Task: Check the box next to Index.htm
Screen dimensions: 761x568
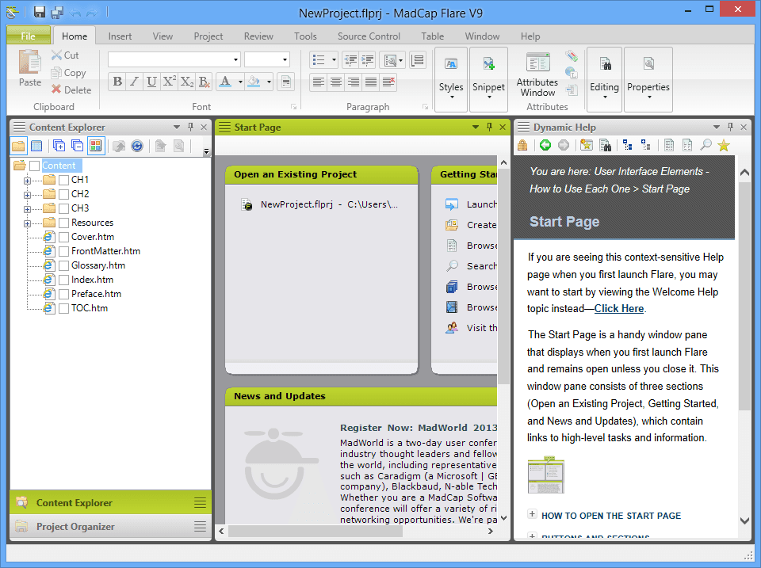Action: tap(63, 280)
